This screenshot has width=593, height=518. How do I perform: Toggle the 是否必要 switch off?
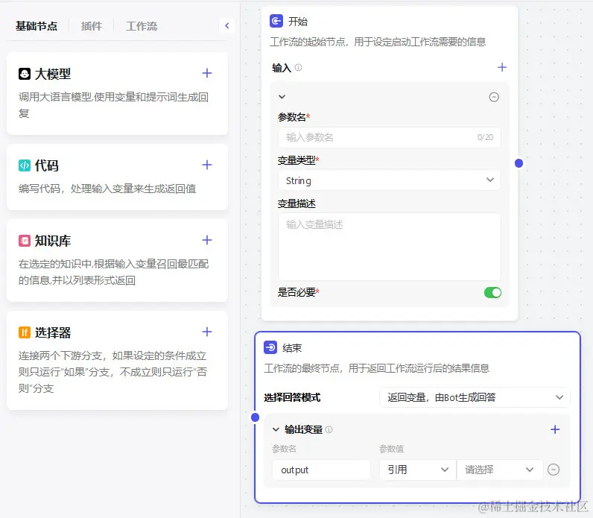(x=492, y=292)
